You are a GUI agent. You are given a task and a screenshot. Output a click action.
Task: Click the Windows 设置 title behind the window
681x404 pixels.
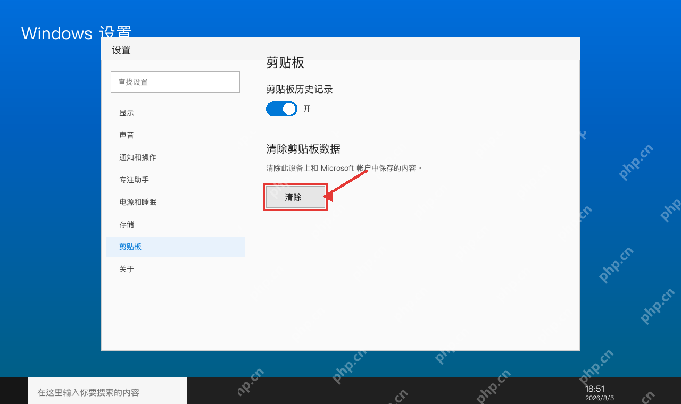click(76, 33)
